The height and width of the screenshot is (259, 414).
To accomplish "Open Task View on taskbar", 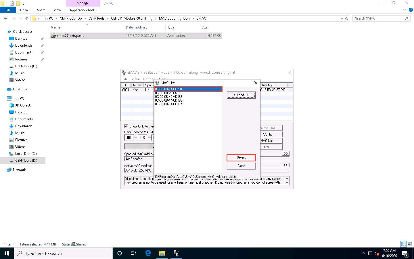I will click(x=133, y=253).
